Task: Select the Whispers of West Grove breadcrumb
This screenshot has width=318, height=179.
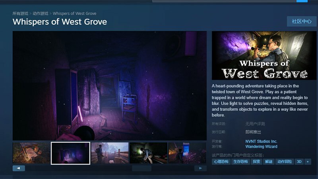Action: (74, 14)
